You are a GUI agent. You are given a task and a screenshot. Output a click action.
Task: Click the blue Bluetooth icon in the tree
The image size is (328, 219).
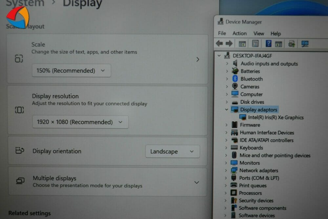point(235,79)
